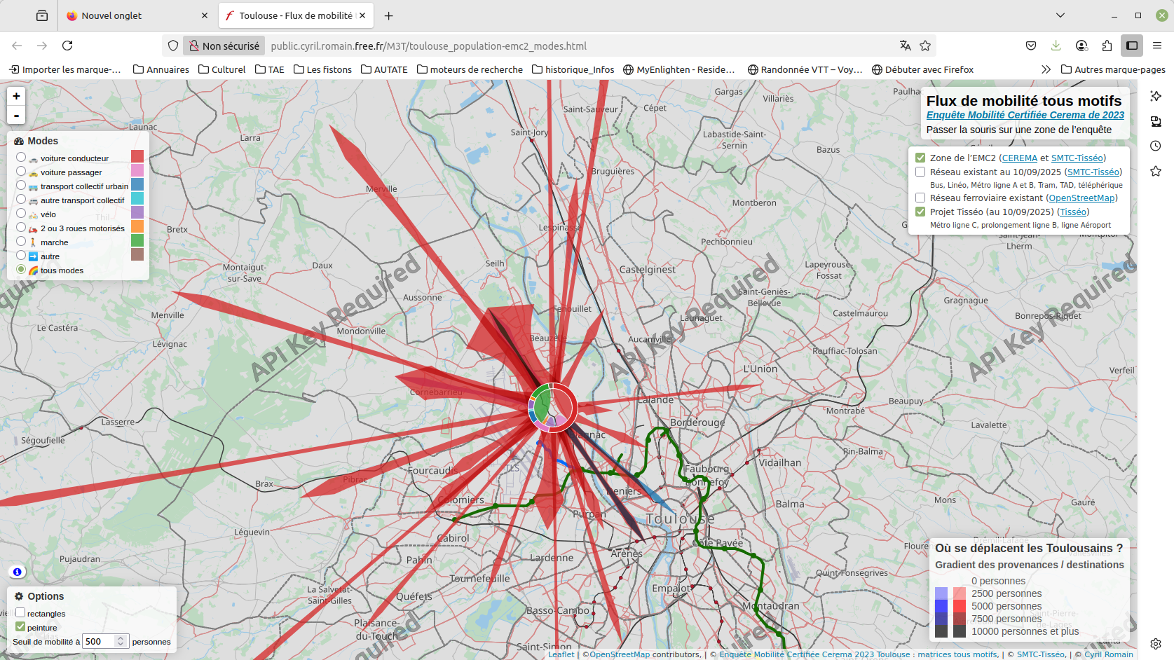Reload the current page
1174x660 pixels.
67,46
